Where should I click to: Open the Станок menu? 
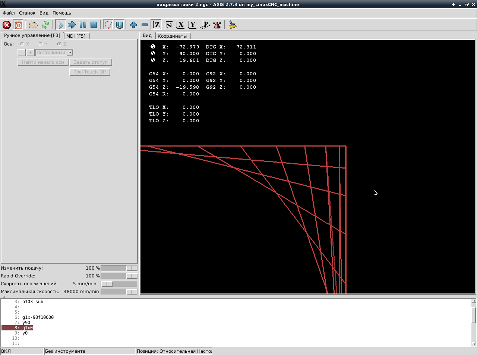tap(27, 13)
